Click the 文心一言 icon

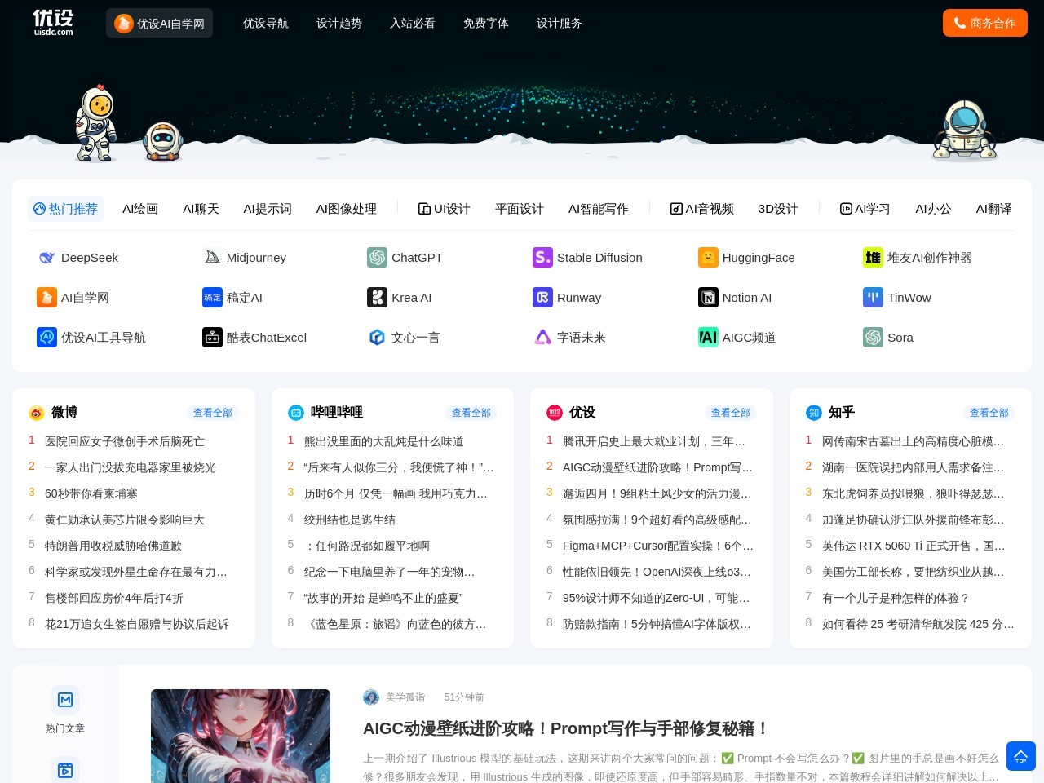tap(377, 338)
